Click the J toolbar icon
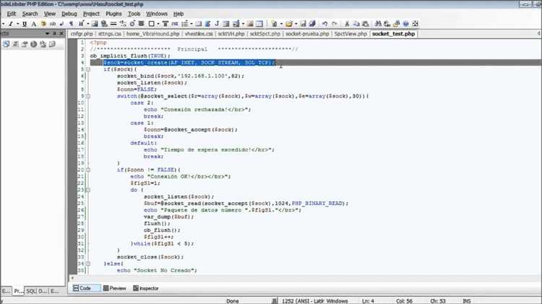 tap(217, 24)
